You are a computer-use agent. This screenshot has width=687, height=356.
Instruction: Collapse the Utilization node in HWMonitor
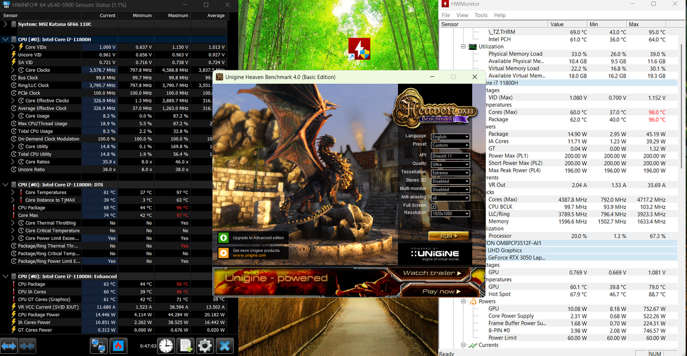tap(463, 47)
